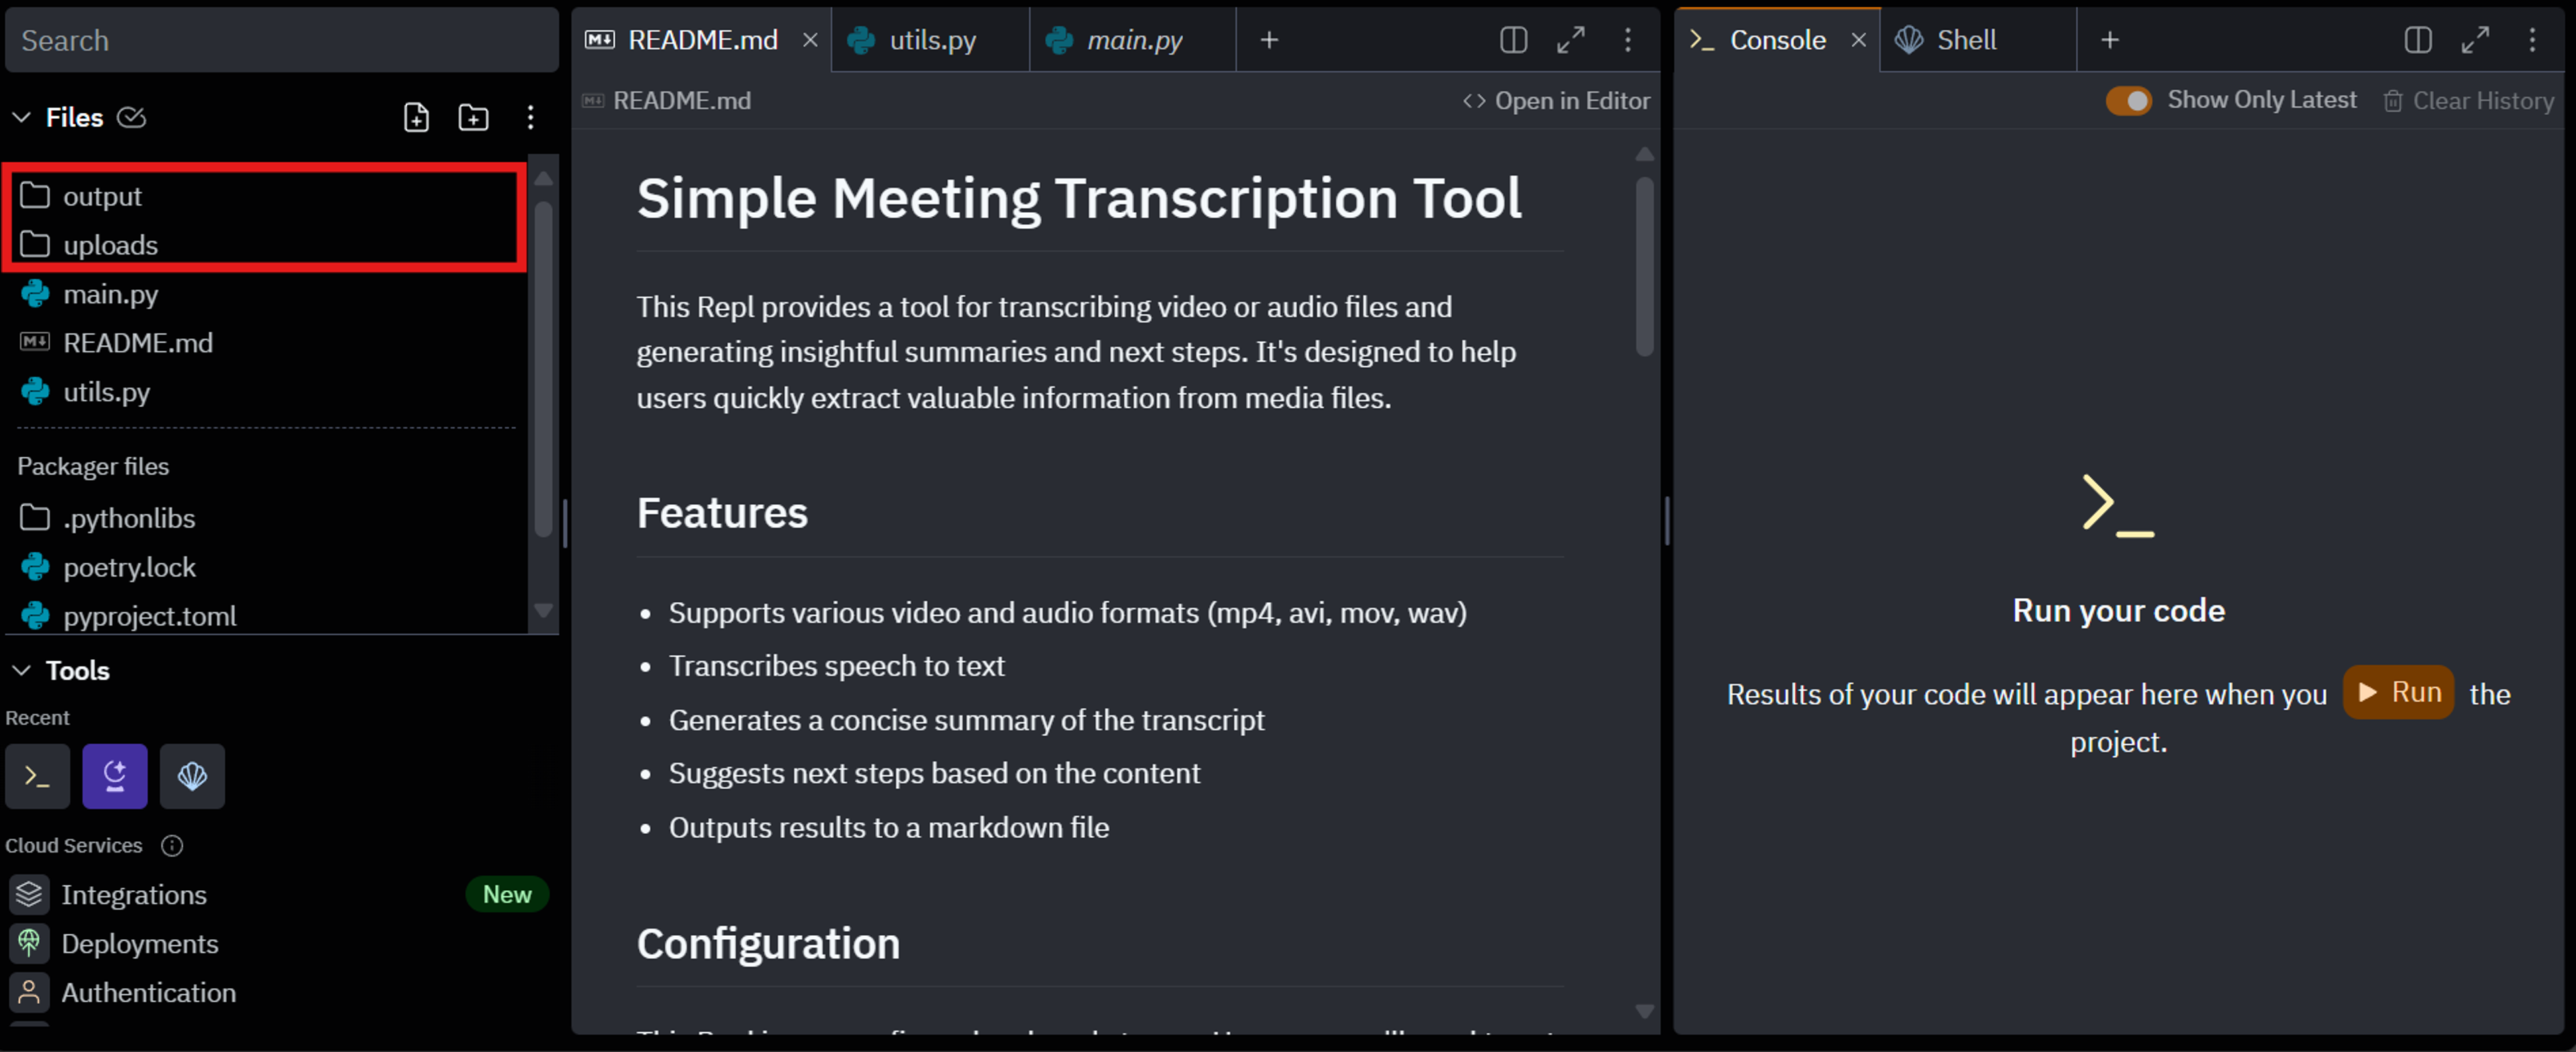Click the Search input field
This screenshot has width=2576, height=1052.
click(282, 40)
